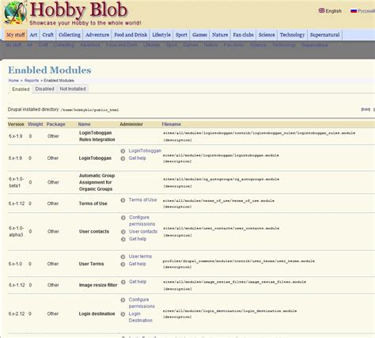Select the Nature menu item
375x338 pixels.
coord(220,35)
